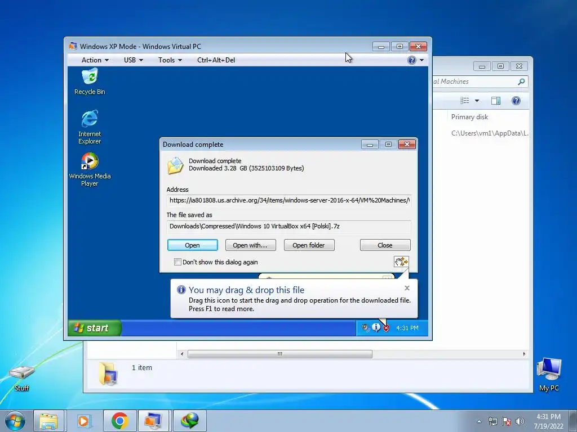This screenshot has height=432, width=577.
Task: Click the volume speaker tray icon
Action: pyautogui.click(x=520, y=421)
